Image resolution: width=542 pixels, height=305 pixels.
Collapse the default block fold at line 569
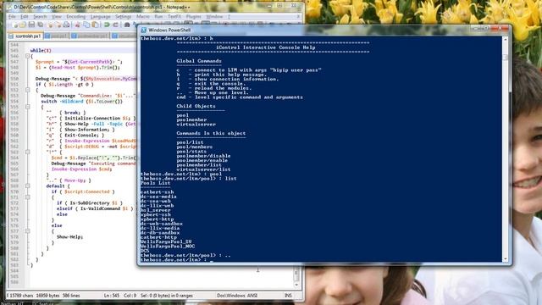pos(28,186)
